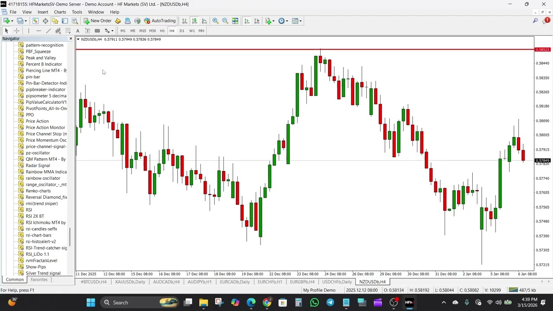Select the Horizontal Line drawing tool
Viewport: 553px width, 311px height.
coord(38,31)
